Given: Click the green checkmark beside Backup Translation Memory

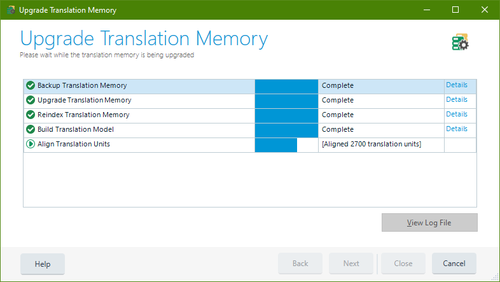Looking at the screenshot, I should click(x=31, y=85).
